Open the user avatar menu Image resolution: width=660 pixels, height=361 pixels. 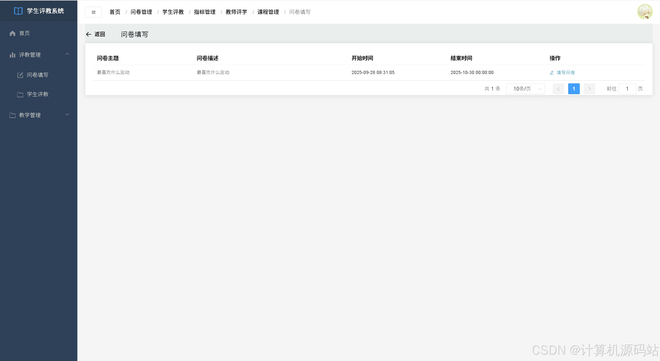645,12
